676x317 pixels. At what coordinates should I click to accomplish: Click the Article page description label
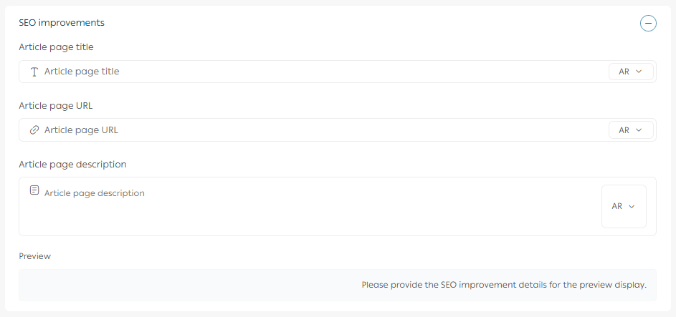[x=72, y=165]
